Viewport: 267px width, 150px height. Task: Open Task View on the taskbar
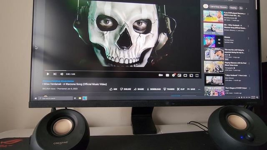click(75, 98)
